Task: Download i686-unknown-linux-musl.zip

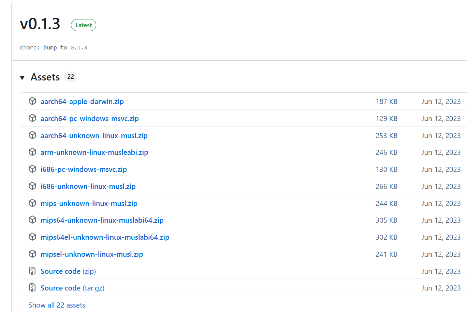Action: coord(88,187)
